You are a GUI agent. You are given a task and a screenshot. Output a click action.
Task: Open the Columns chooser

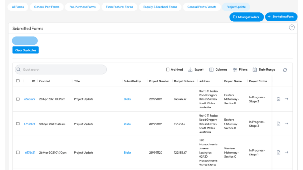(218, 69)
